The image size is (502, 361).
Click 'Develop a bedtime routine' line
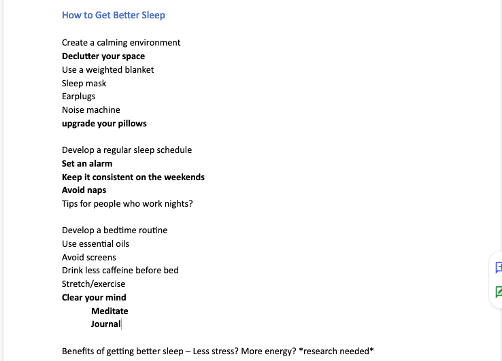click(x=114, y=230)
